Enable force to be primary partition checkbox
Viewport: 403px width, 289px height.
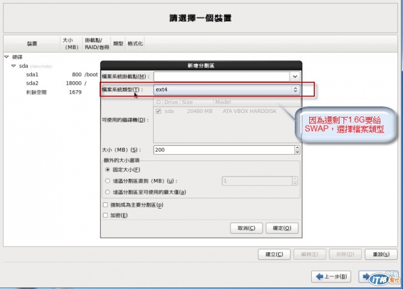(105, 205)
